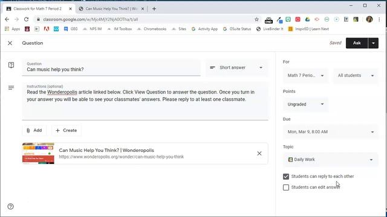Screen dimensions: 387x217
Task: Click the browser forward arrow
Action: (16, 19)
